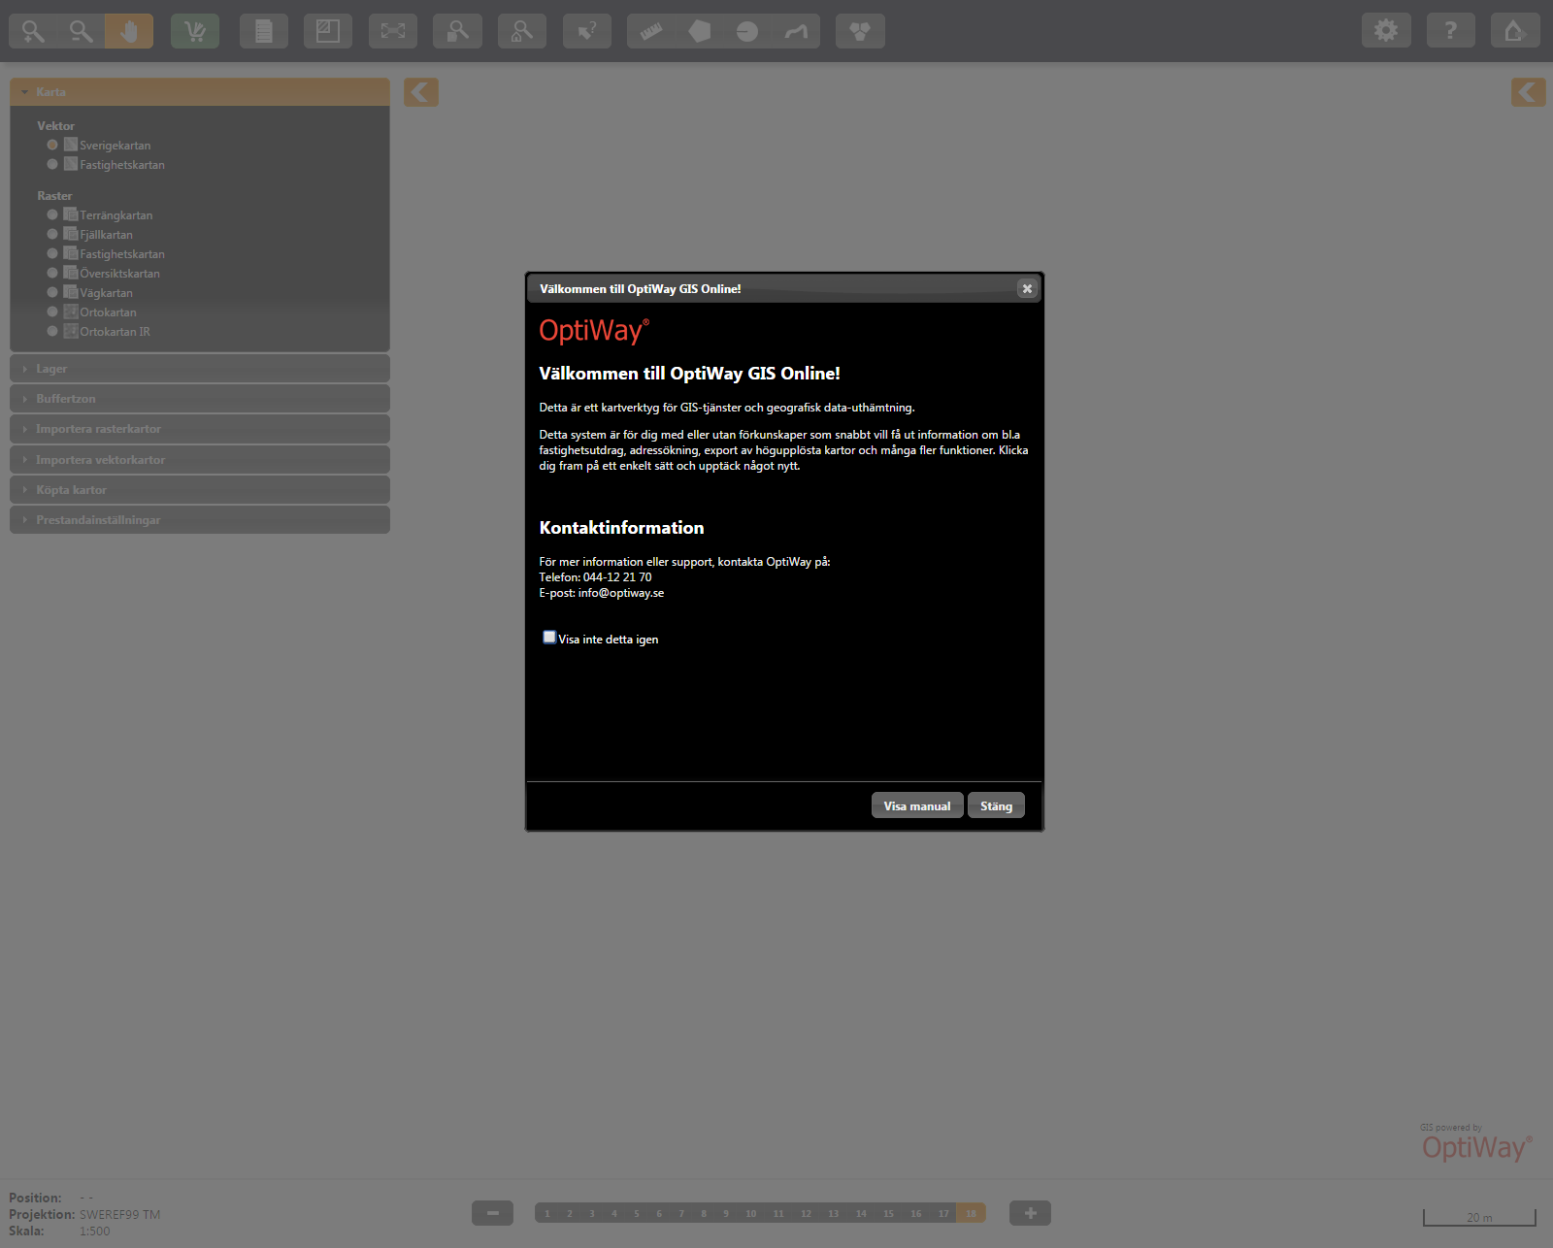Open the shopping cart tool
This screenshot has height=1248, width=1553.
coord(195,31)
